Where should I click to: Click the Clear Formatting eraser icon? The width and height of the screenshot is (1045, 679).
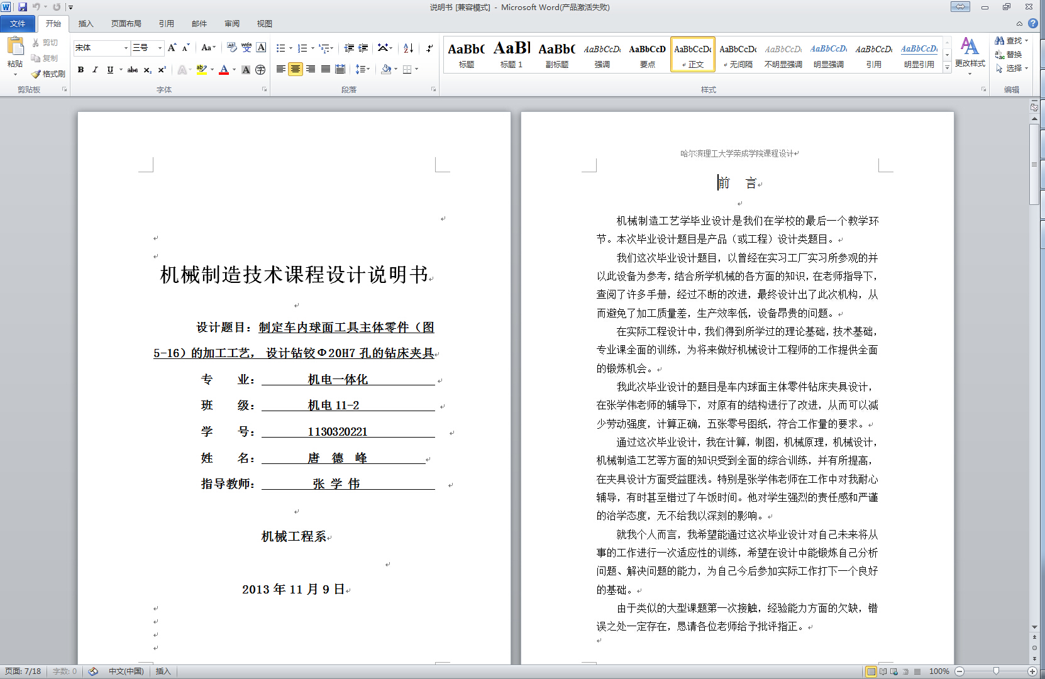click(232, 48)
